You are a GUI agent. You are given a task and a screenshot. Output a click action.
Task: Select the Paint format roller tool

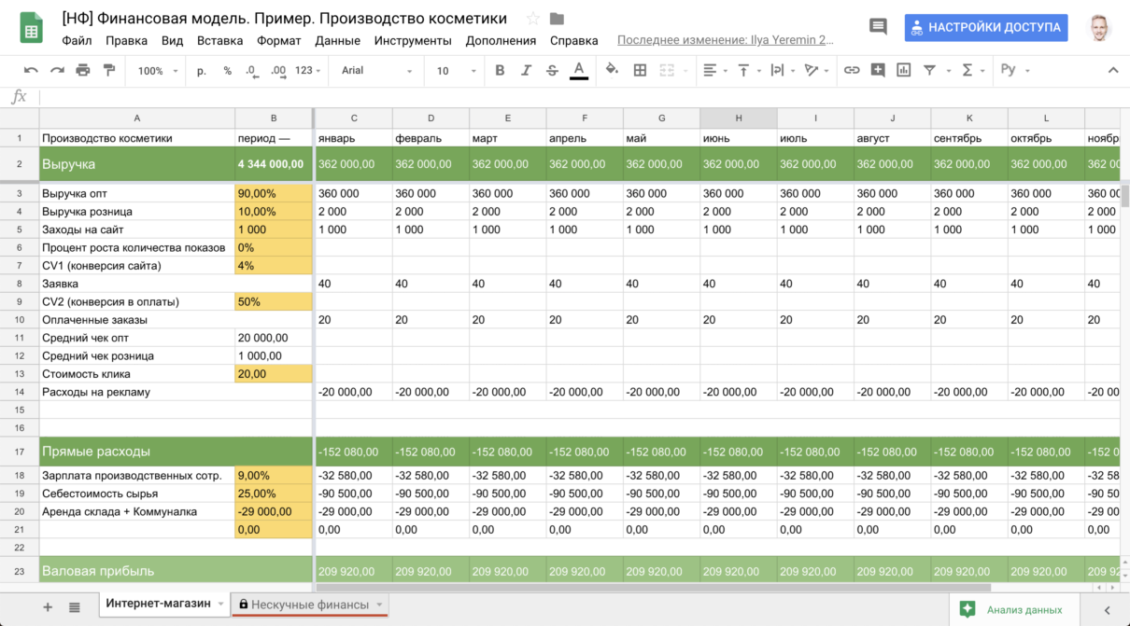click(109, 70)
